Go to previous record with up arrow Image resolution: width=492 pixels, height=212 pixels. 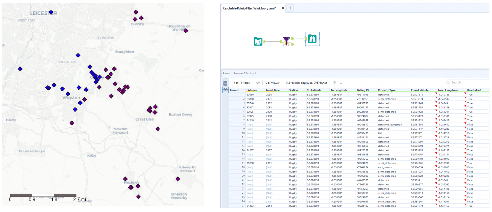click(x=334, y=83)
